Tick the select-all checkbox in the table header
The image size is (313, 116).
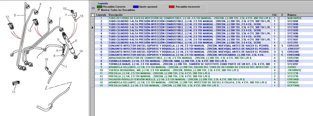pos(93,15)
